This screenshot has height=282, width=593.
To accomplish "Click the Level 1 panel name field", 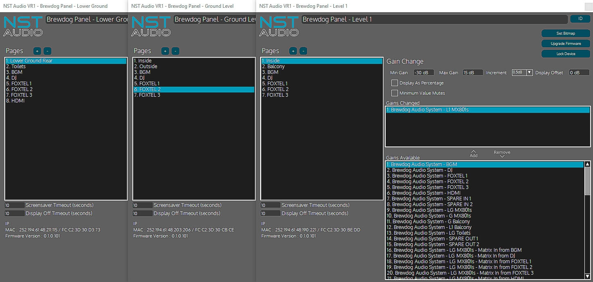I will pos(435,19).
